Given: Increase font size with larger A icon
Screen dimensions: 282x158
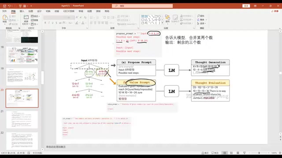Looking at the screenshot, I should click(x=77, y=18).
